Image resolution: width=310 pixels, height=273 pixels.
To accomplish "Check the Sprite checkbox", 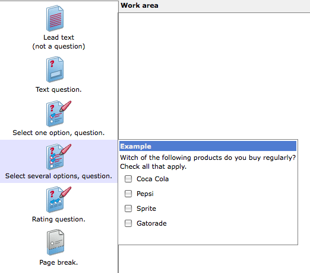I will (128, 208).
